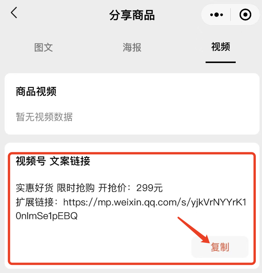Switch to the 海报 tab

point(132,47)
